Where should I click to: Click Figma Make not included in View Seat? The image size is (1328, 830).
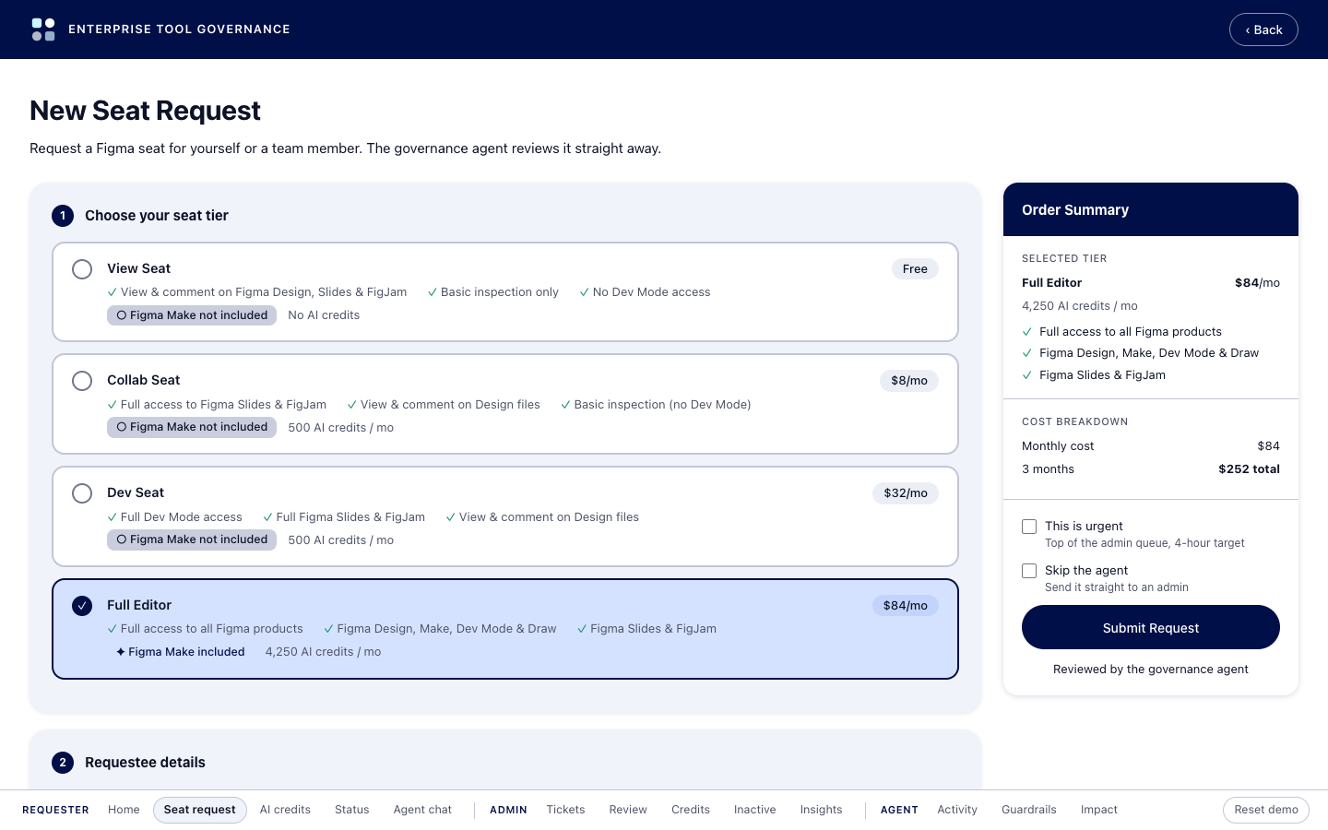pos(192,315)
